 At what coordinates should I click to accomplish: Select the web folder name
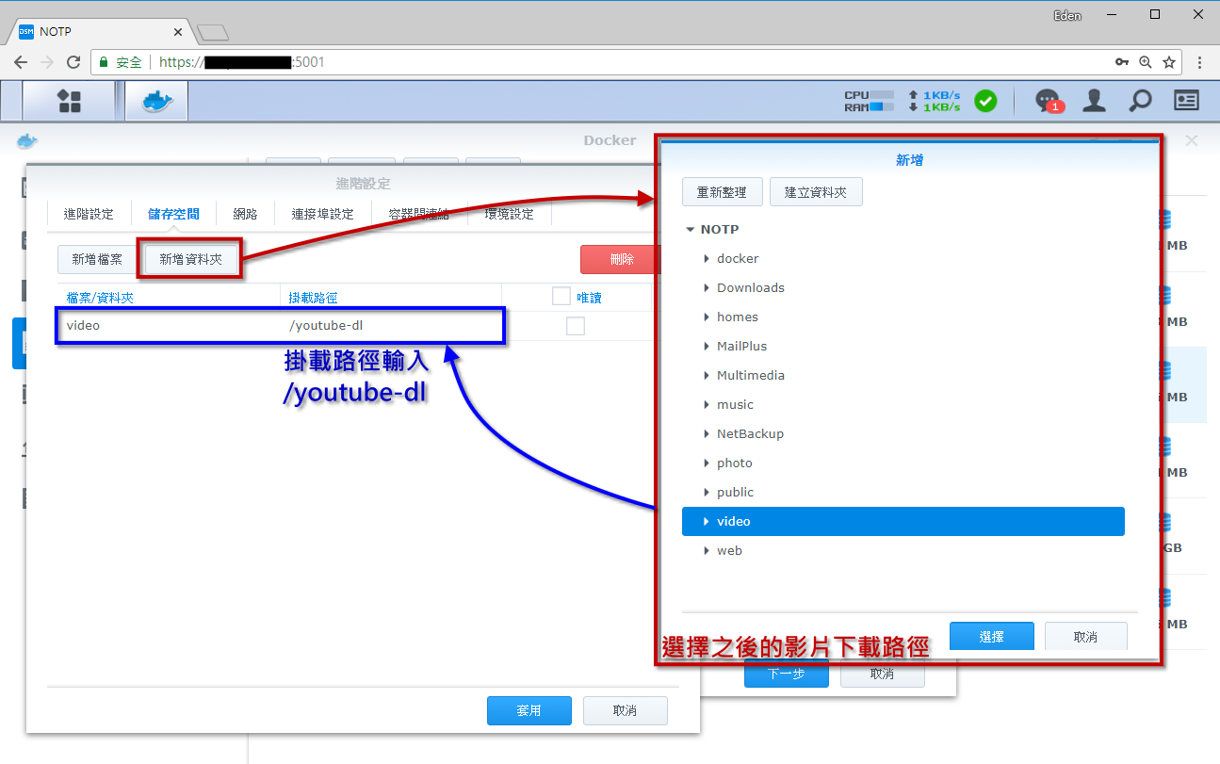point(729,550)
